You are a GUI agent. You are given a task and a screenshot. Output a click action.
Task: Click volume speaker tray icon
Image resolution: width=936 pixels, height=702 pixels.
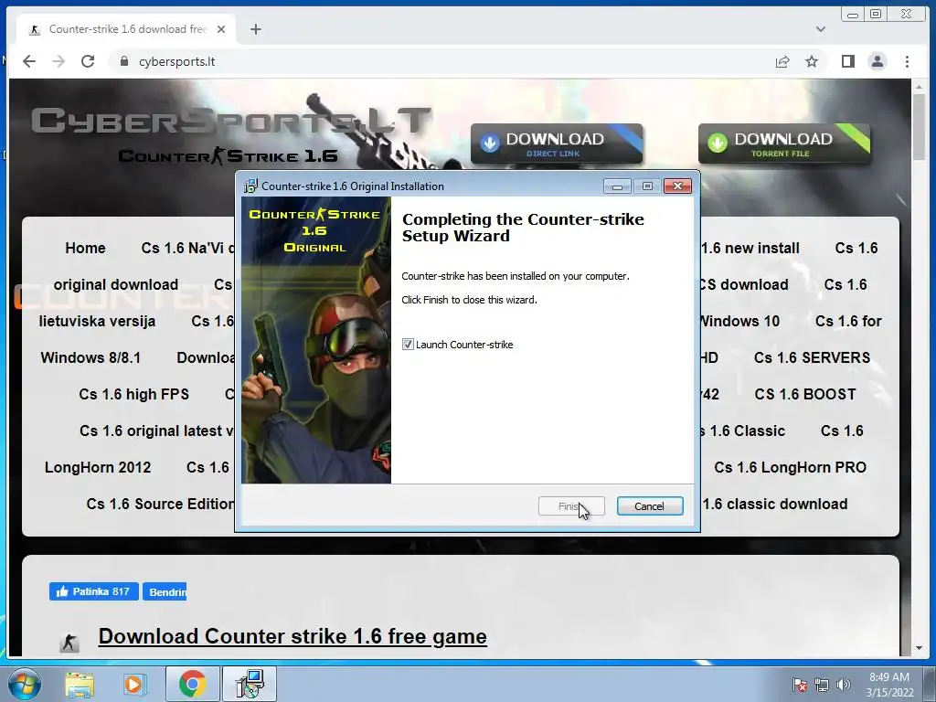[843, 685]
